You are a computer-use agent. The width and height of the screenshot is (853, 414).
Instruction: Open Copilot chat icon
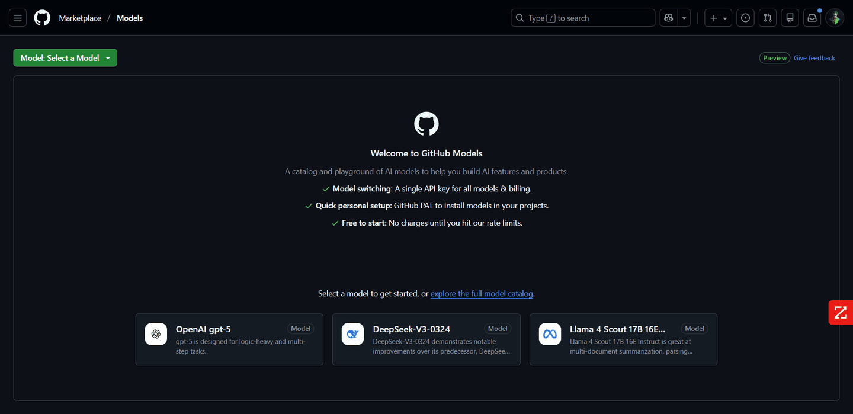[x=669, y=18]
